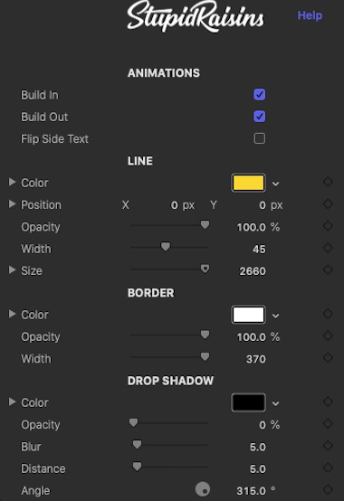Viewport: 344px width, 501px height.
Task: Click the Drop Shadow Angle dial
Action: [203, 489]
